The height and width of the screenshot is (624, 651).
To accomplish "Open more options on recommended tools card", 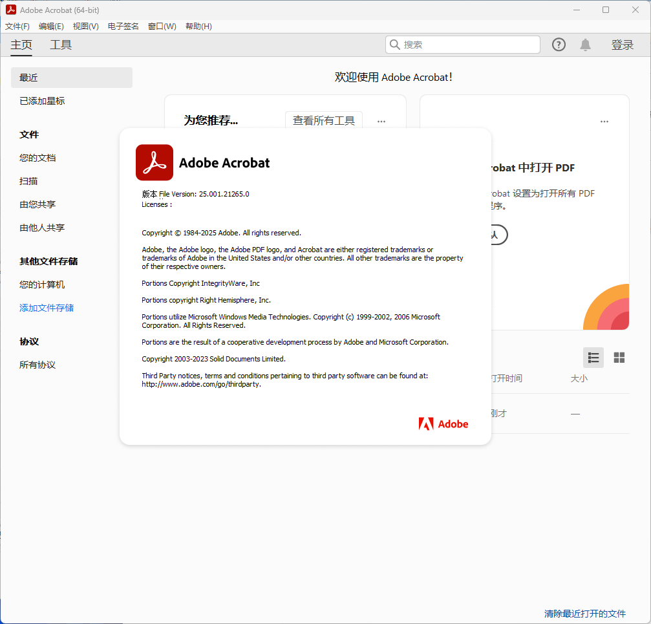I will 381,121.
